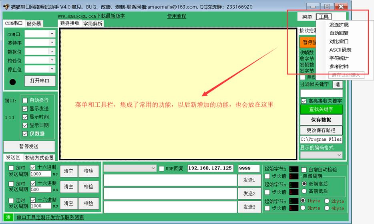The width and height of the screenshot is (374, 224).
Task: Enable the 自动换行 checkbox
Action: click(25, 100)
